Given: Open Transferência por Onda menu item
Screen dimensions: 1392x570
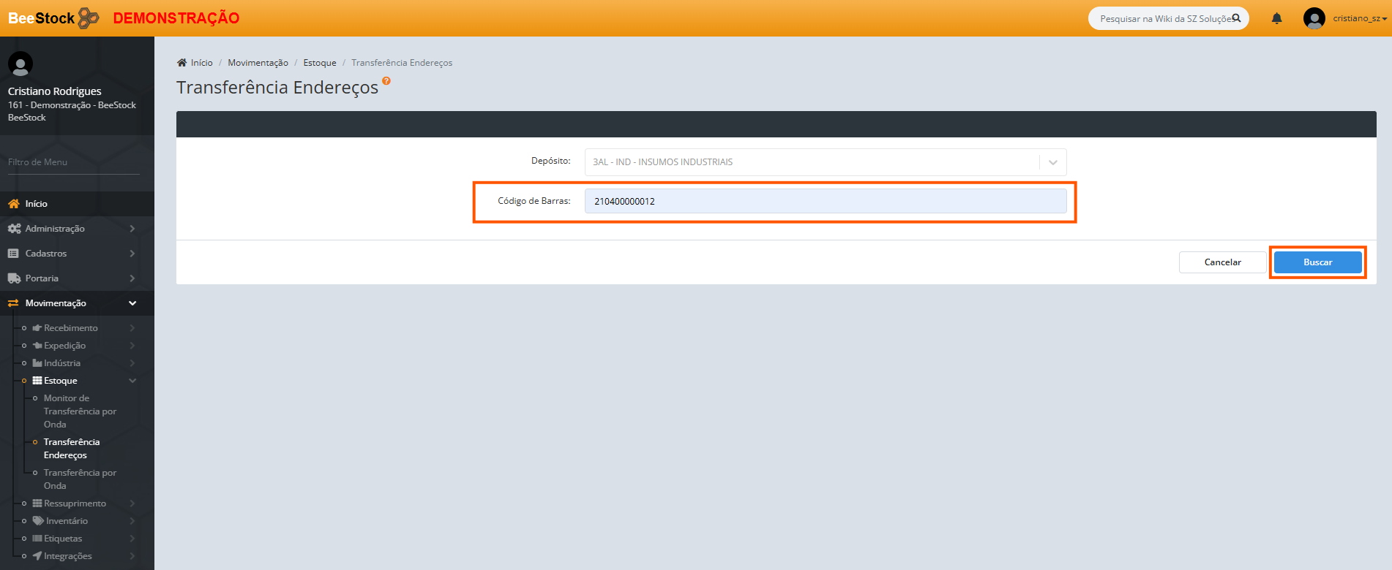Looking at the screenshot, I should (x=79, y=479).
